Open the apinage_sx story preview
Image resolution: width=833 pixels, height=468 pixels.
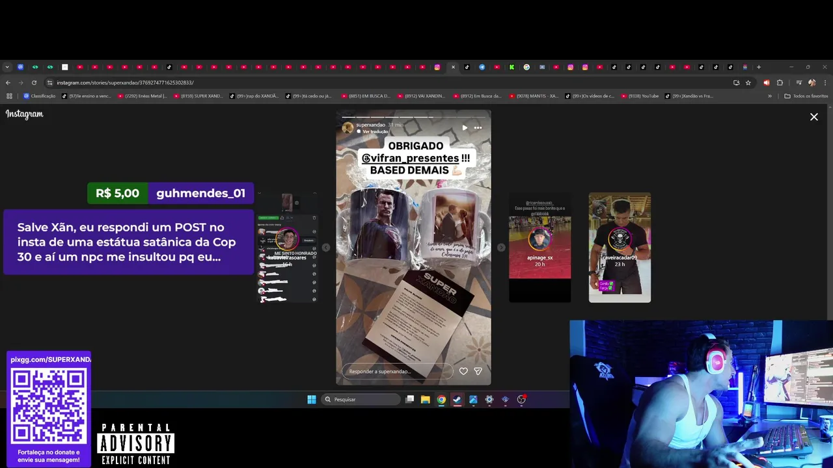click(x=539, y=247)
